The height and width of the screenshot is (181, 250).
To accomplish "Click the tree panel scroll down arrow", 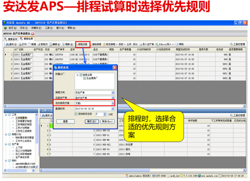I will coord(37,167).
